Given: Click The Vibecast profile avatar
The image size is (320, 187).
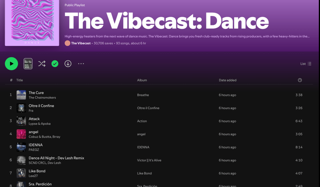Looking at the screenshot, I should pos(68,43).
